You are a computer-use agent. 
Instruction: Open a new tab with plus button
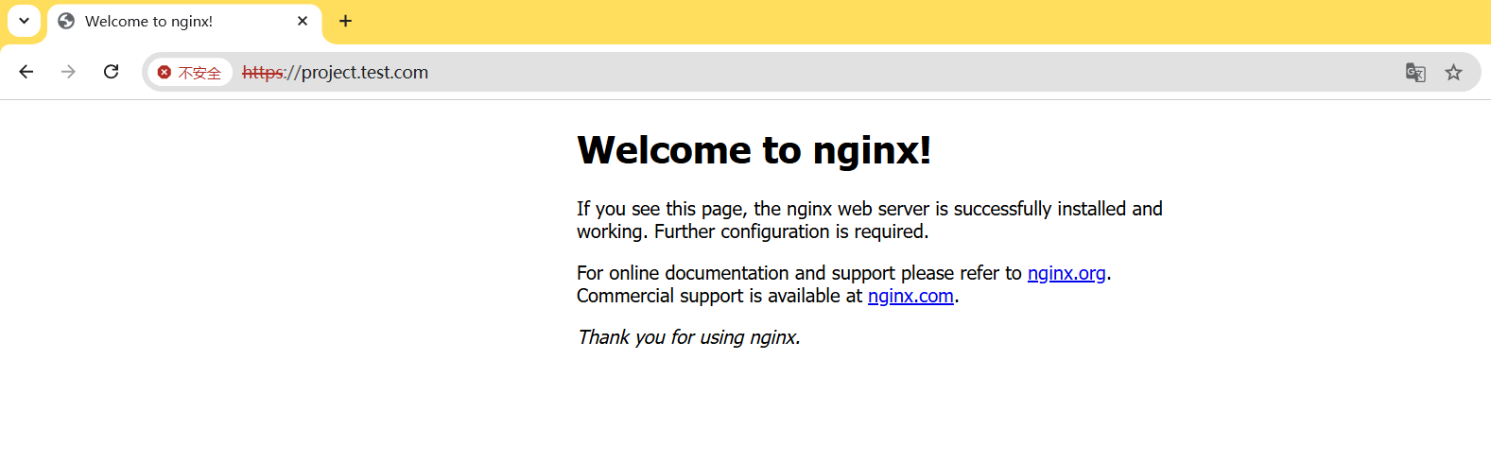pyautogui.click(x=346, y=21)
